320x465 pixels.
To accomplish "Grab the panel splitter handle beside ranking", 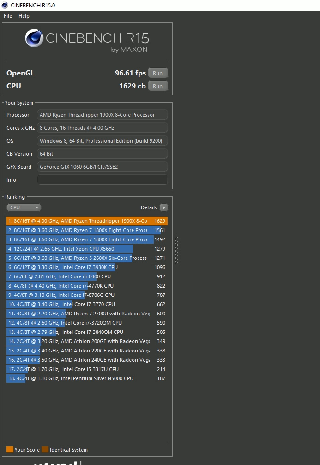I will pyautogui.click(x=176, y=251).
